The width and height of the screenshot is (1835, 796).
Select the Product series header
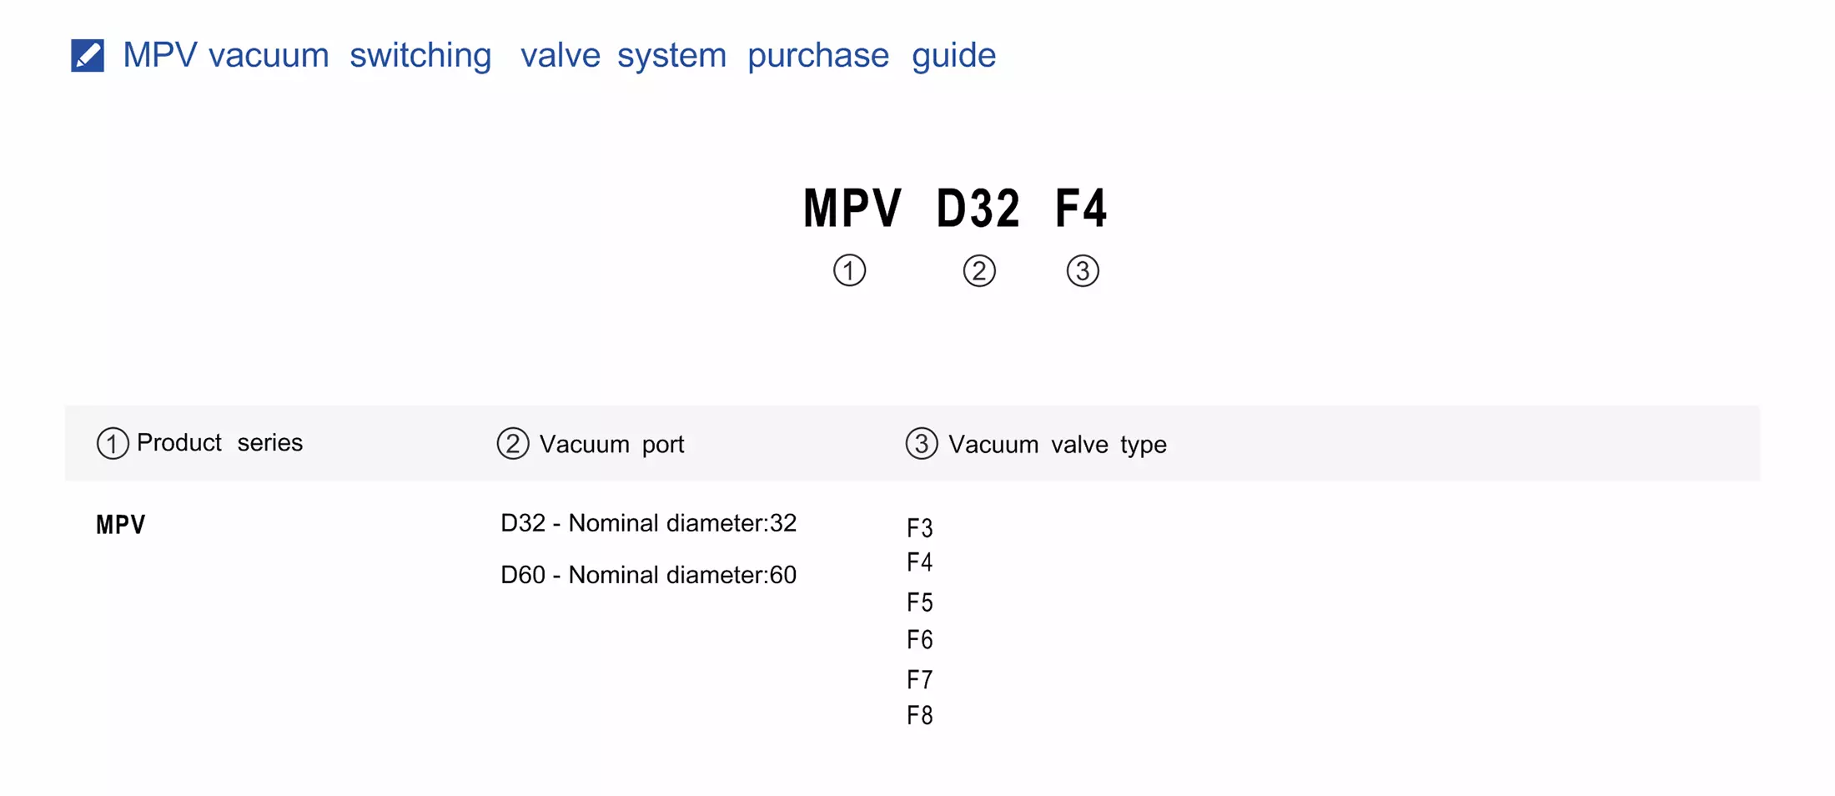pyautogui.click(x=219, y=442)
